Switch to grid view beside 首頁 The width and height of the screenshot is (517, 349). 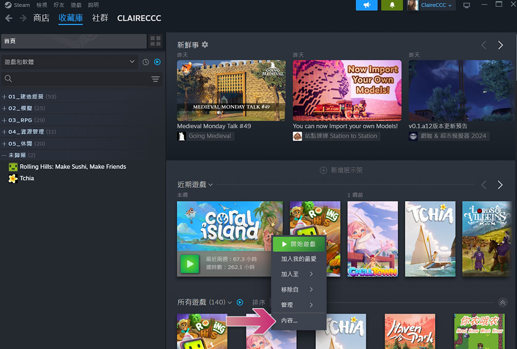point(155,41)
